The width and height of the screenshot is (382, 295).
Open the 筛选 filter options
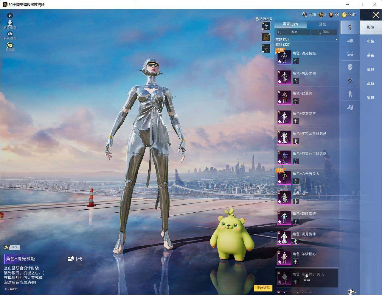click(324, 32)
